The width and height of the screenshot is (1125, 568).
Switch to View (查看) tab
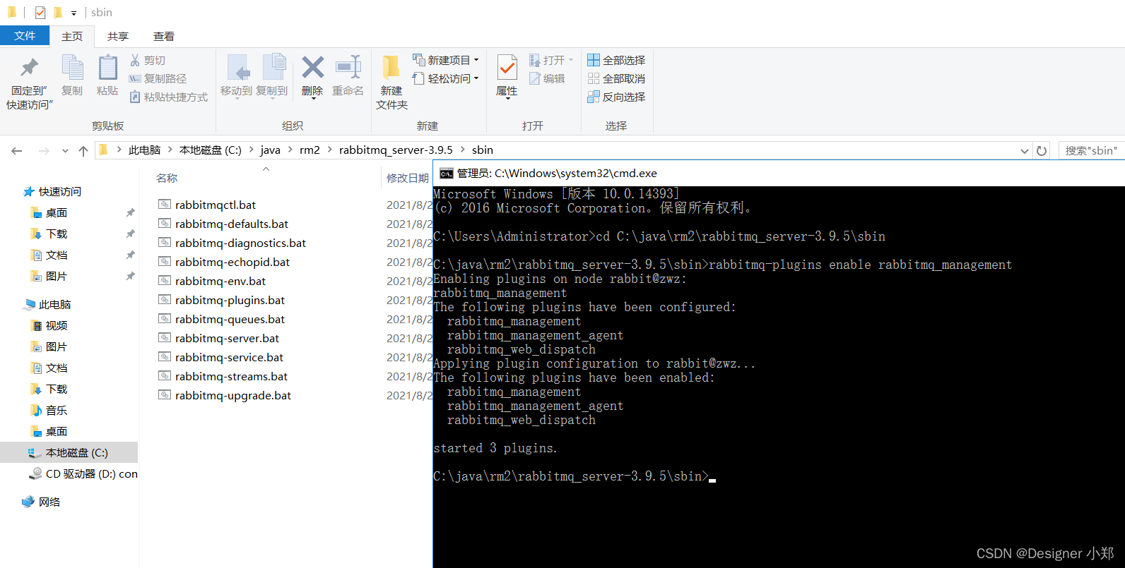coord(164,36)
